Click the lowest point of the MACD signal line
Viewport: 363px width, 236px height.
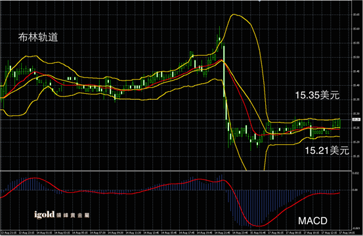(x=259, y=226)
